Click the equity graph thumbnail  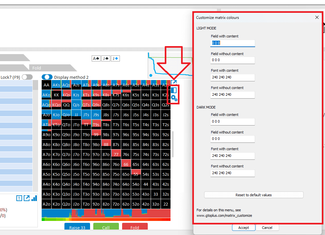pyautogui.click(x=170, y=65)
